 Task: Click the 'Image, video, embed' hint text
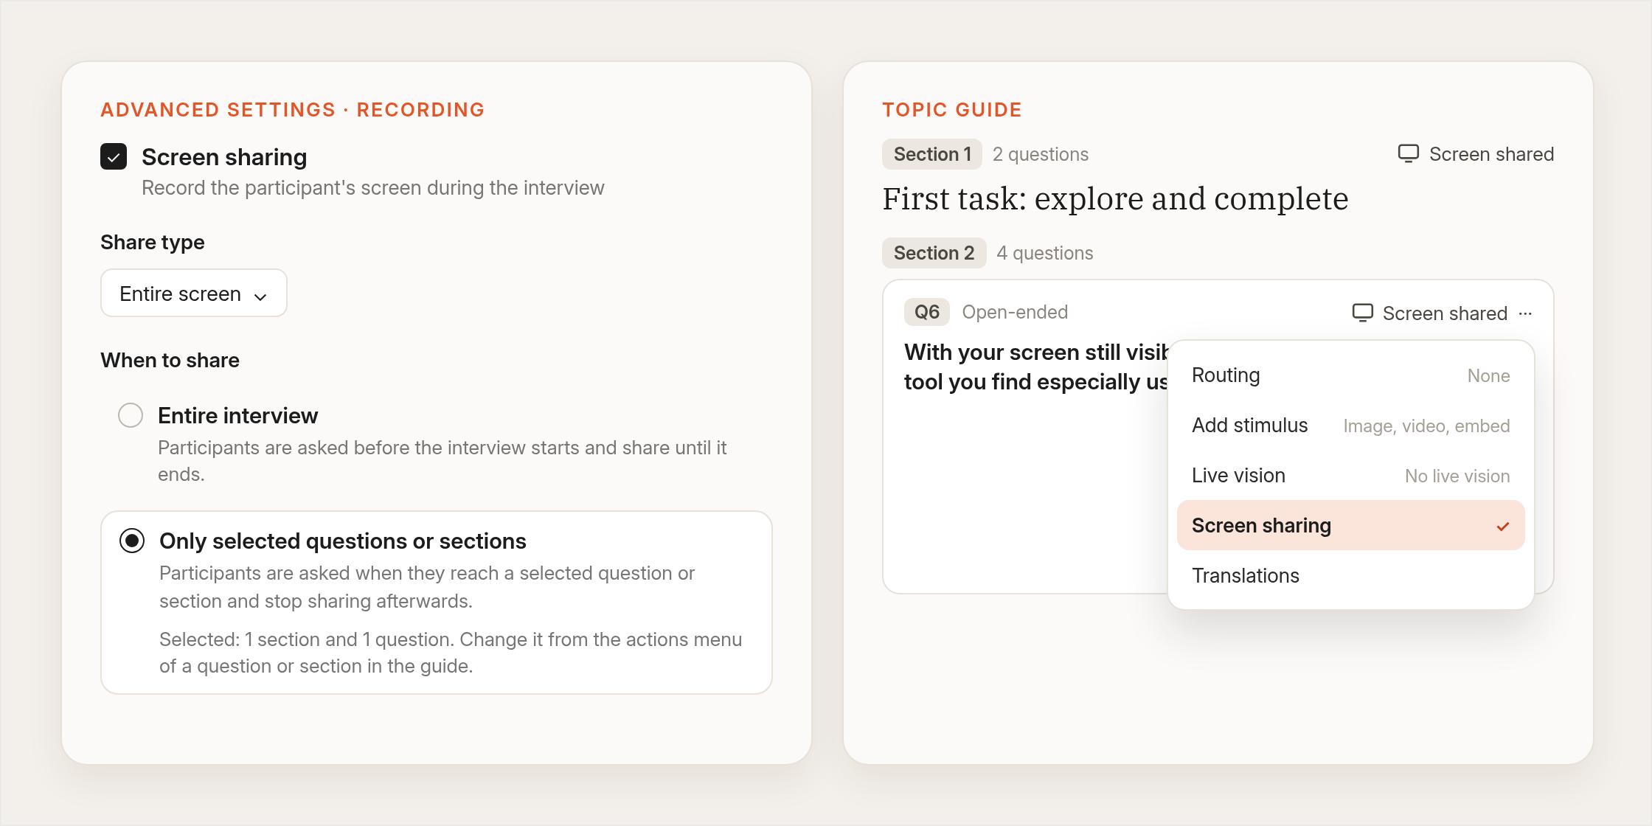(1426, 426)
